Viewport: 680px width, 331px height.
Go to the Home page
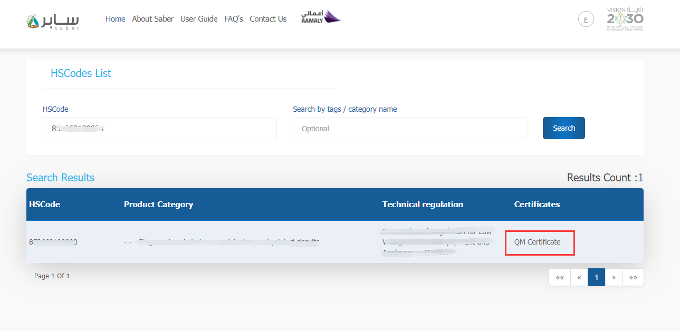pyautogui.click(x=116, y=19)
